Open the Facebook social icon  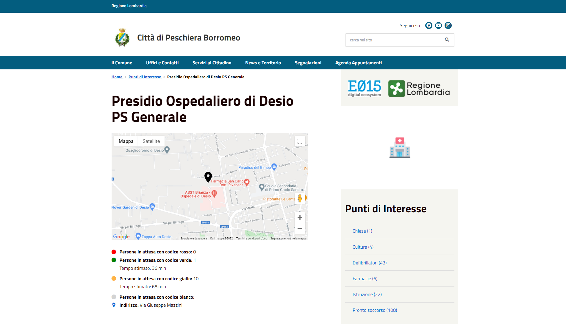[x=429, y=26]
